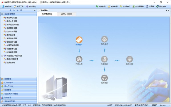Open the 系统功能 menu
The image size is (171, 107).
pos(7,7)
